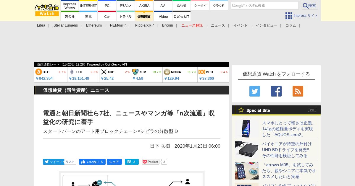Open the イベント menu link
This screenshot has width=355, height=186.
241,25
